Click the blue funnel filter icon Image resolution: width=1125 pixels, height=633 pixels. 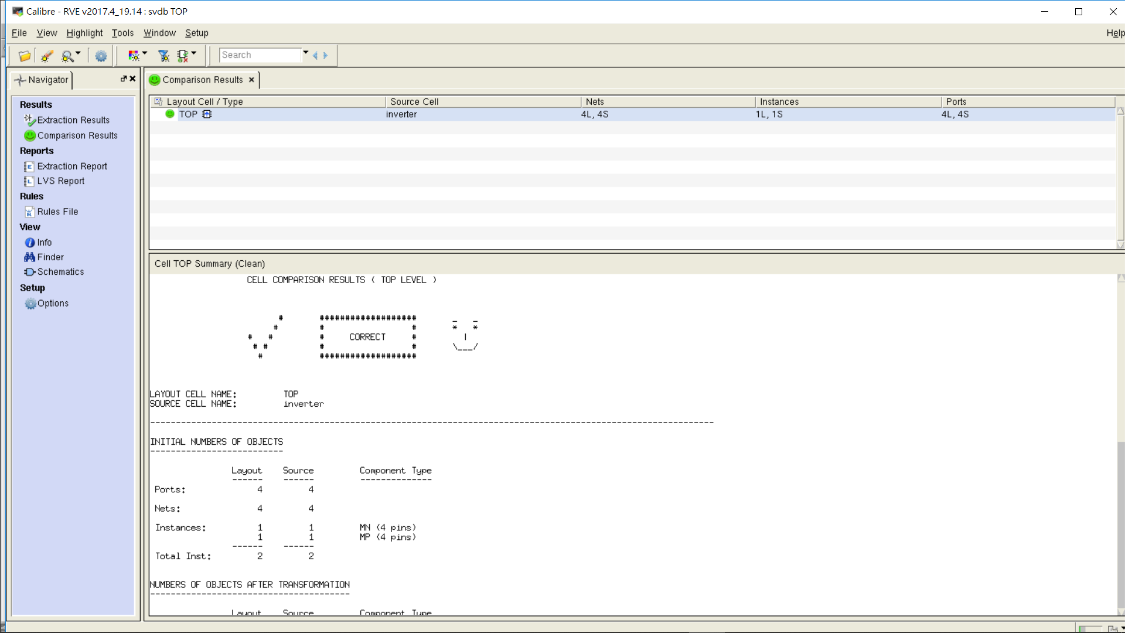point(164,56)
